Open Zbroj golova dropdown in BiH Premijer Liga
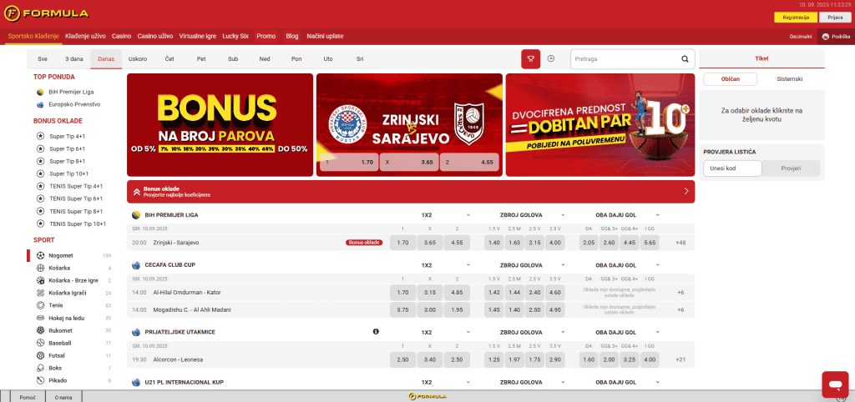 click(x=563, y=215)
